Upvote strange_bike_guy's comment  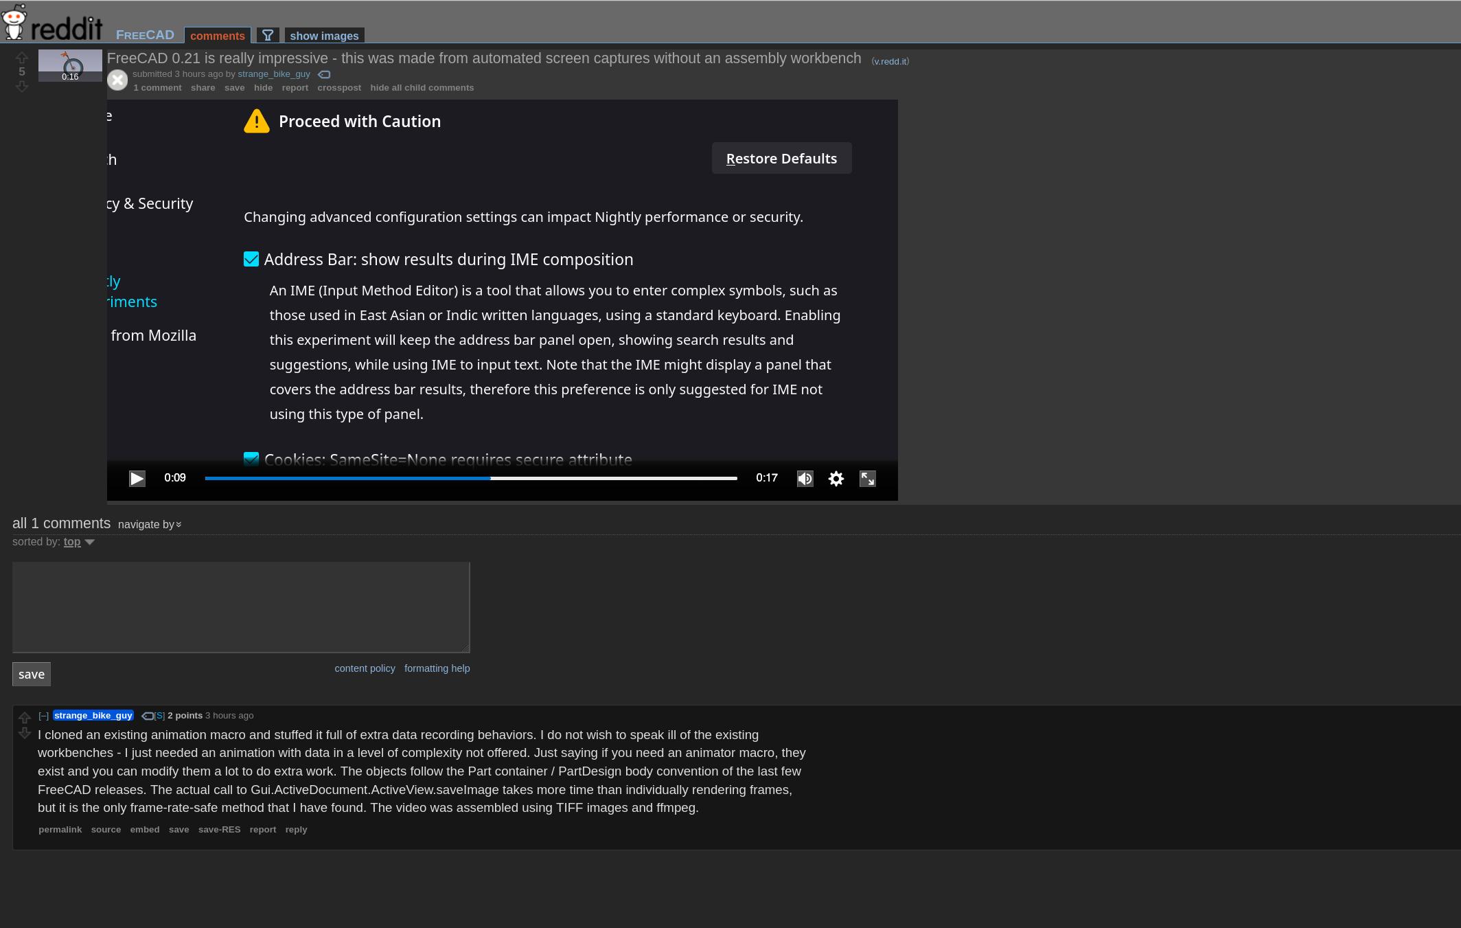pos(25,717)
